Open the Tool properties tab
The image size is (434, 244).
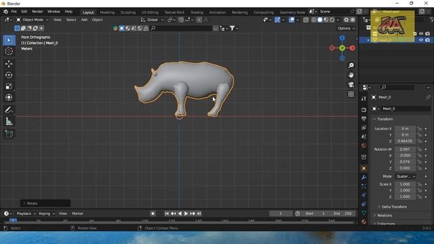tap(363, 99)
